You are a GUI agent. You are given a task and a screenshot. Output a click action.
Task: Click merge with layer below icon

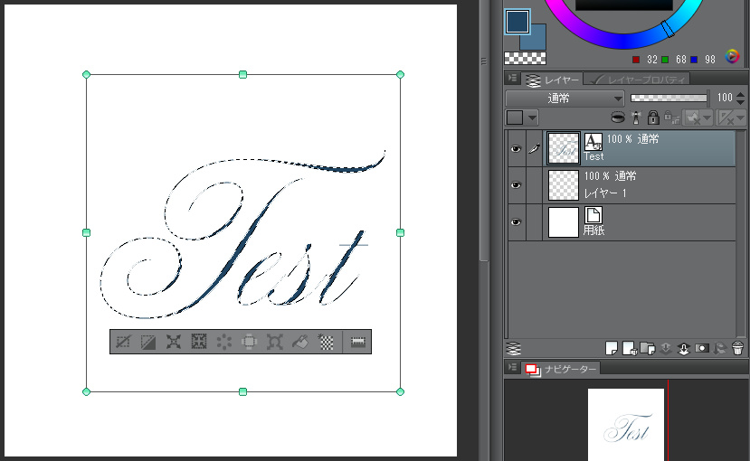(683, 347)
